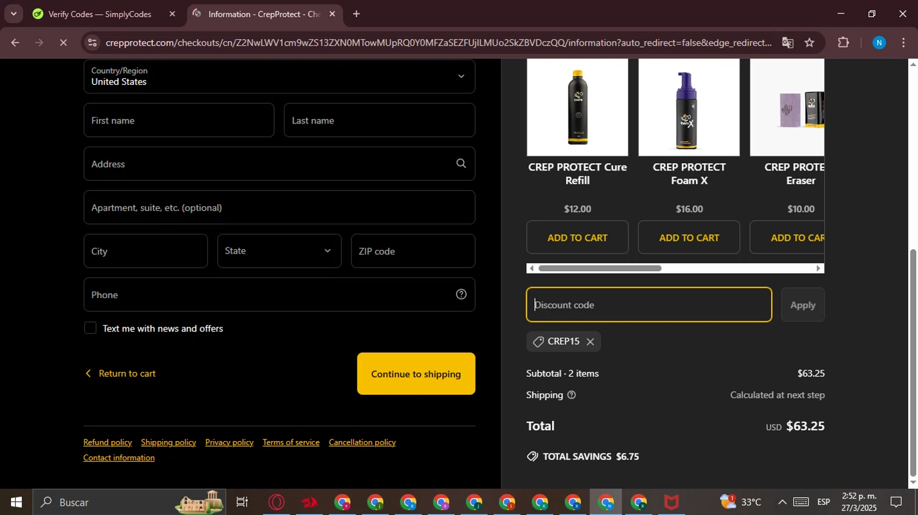Click the Address input field
This screenshot has height=515, width=918.
(279, 164)
